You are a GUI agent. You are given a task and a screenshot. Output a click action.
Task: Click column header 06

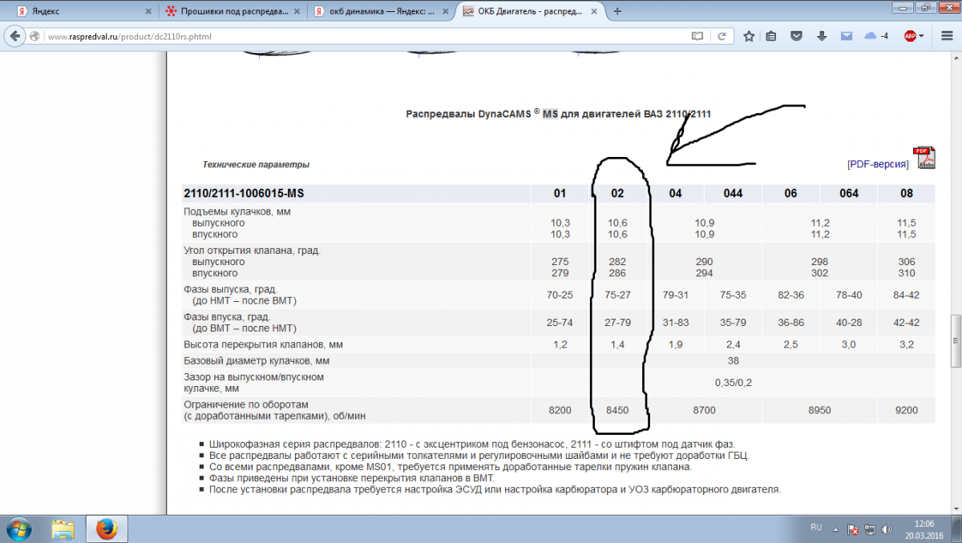coord(790,194)
